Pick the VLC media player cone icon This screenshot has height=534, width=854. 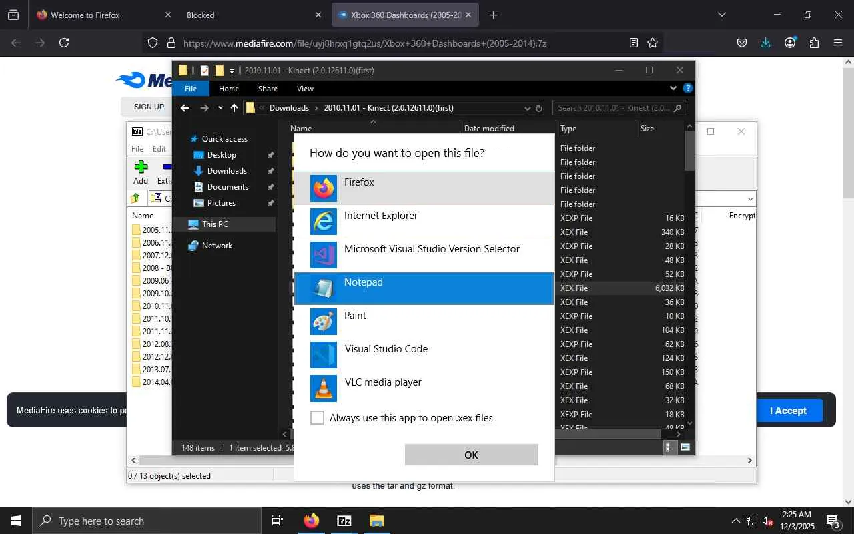(x=324, y=388)
